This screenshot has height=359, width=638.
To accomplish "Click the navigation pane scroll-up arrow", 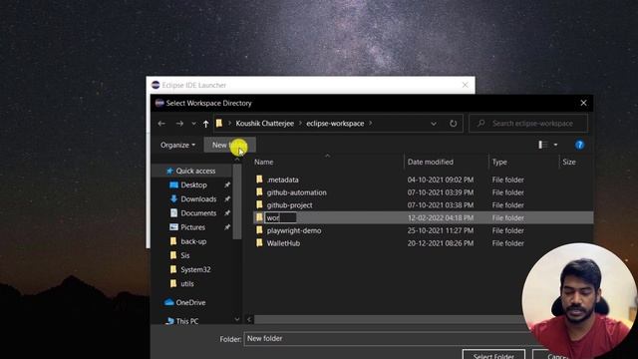I will [x=237, y=160].
